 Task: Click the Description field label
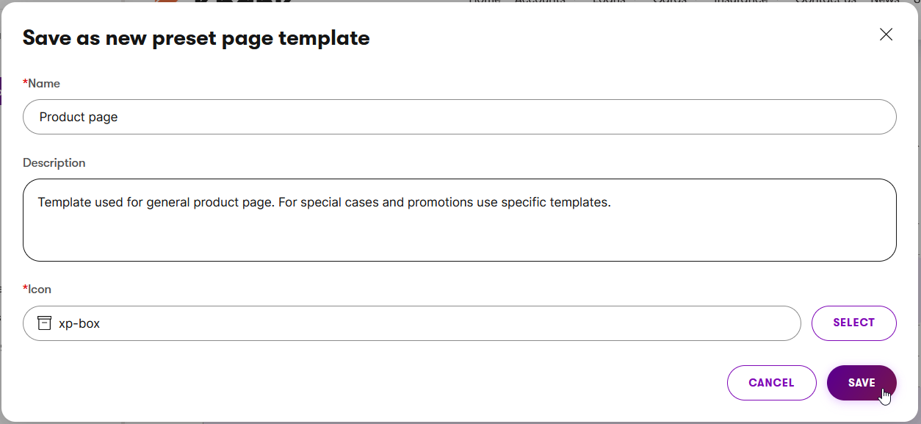pyautogui.click(x=54, y=163)
